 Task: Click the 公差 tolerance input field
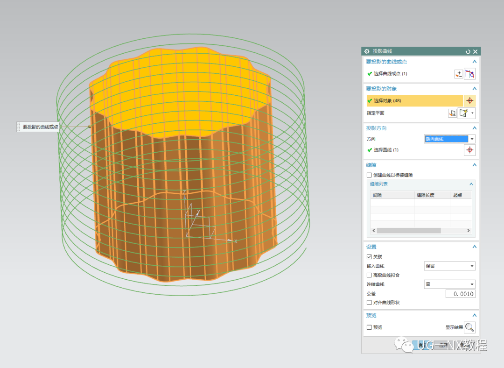click(x=460, y=294)
